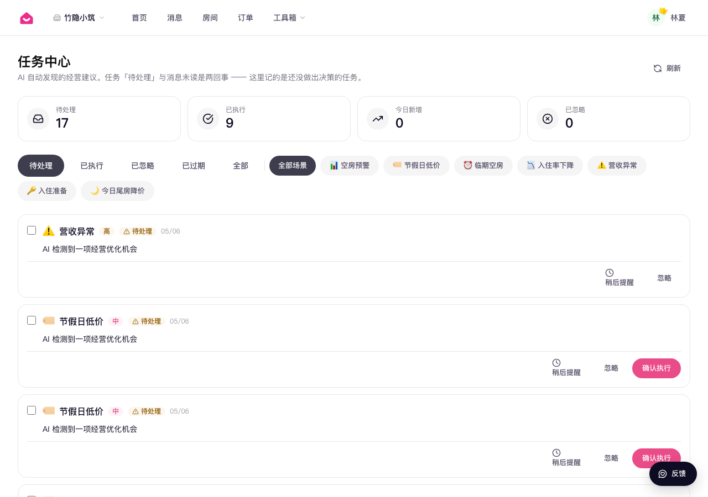
Task: Click the checkmark icon on 已执行 card
Action: click(x=208, y=119)
